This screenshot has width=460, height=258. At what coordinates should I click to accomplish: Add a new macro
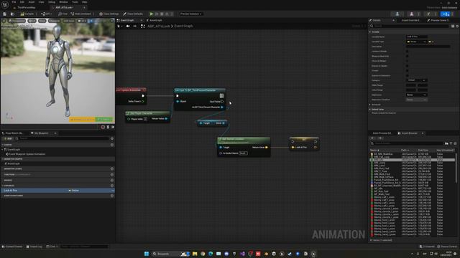112,180
